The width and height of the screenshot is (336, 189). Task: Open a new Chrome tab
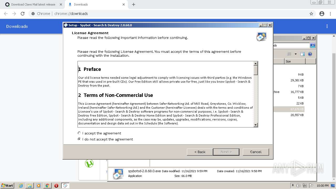(134, 4)
